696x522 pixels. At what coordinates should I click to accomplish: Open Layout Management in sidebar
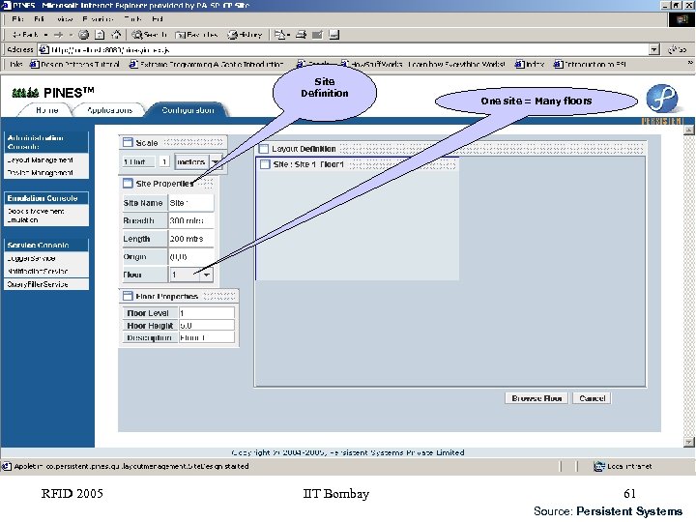[40, 159]
